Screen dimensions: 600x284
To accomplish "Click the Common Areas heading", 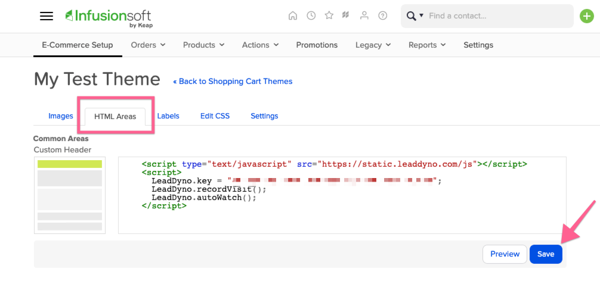I will pos(61,138).
